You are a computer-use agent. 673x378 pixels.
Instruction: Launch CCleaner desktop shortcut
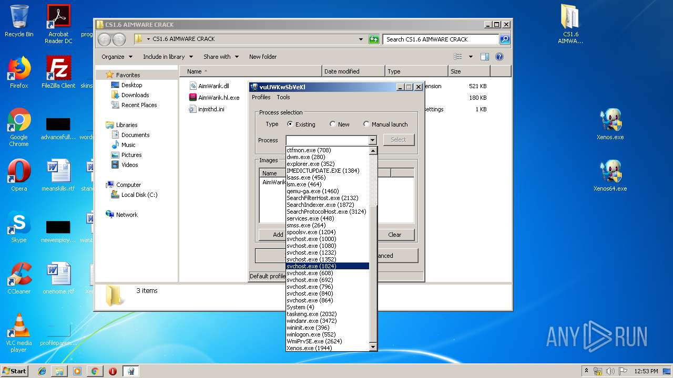pyautogui.click(x=19, y=278)
